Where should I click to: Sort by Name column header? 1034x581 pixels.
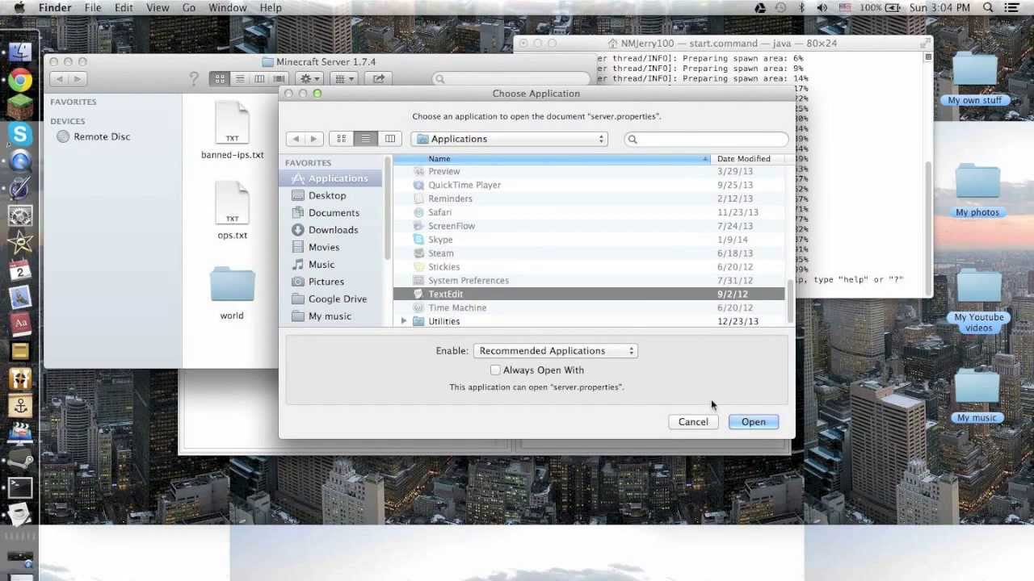(x=552, y=159)
